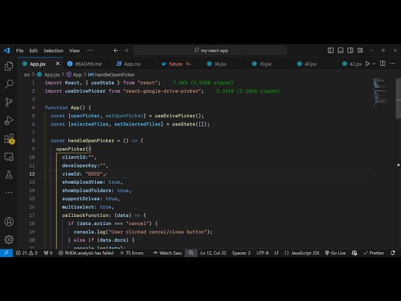Toggle Go Live server in status bar
The image size is (401, 301).
point(335,253)
